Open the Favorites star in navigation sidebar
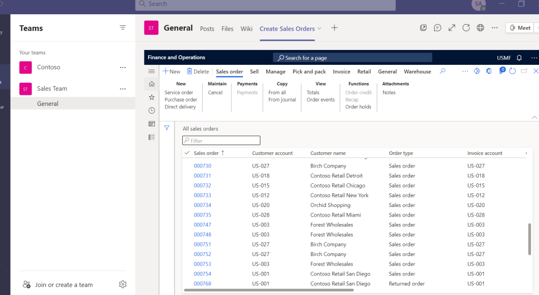The width and height of the screenshot is (539, 295). coord(152,97)
